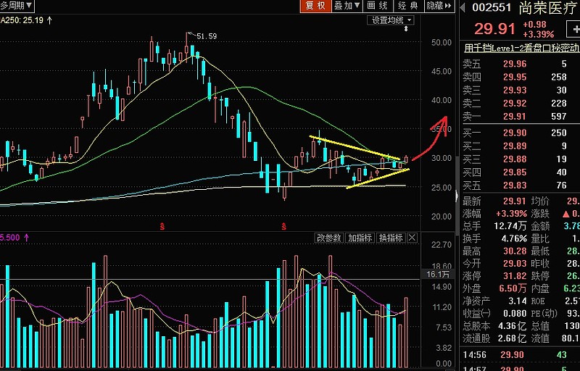This screenshot has height=371, width=580.
Task: Close the volume indicator panel with X
Action: point(413,238)
